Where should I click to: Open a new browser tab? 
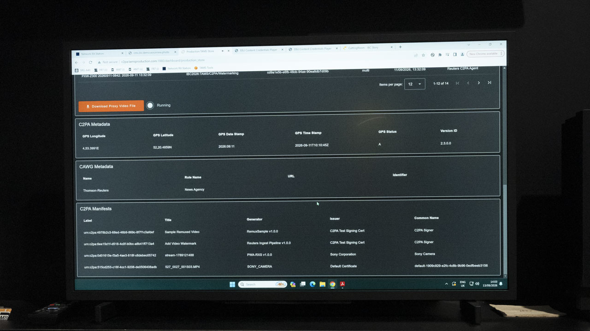click(x=400, y=47)
